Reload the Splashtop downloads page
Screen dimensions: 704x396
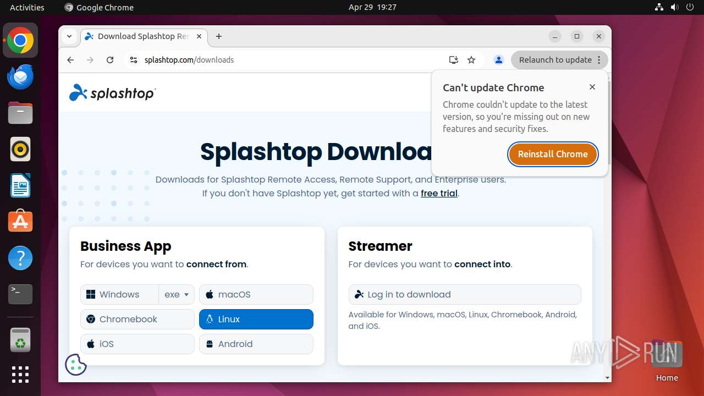tap(110, 60)
